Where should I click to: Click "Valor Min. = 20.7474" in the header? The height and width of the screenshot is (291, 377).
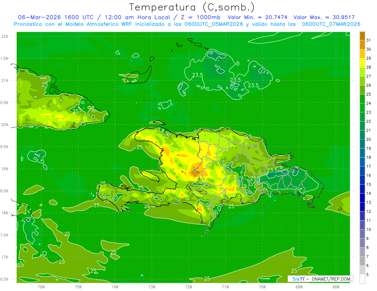point(258,18)
